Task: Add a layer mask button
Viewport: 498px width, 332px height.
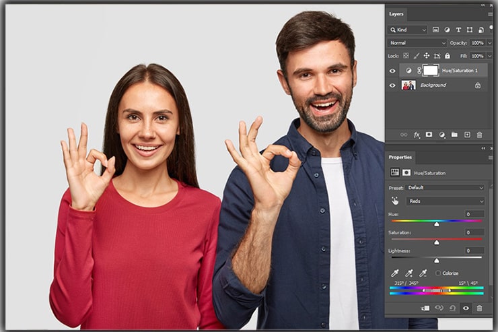Action: tap(429, 135)
